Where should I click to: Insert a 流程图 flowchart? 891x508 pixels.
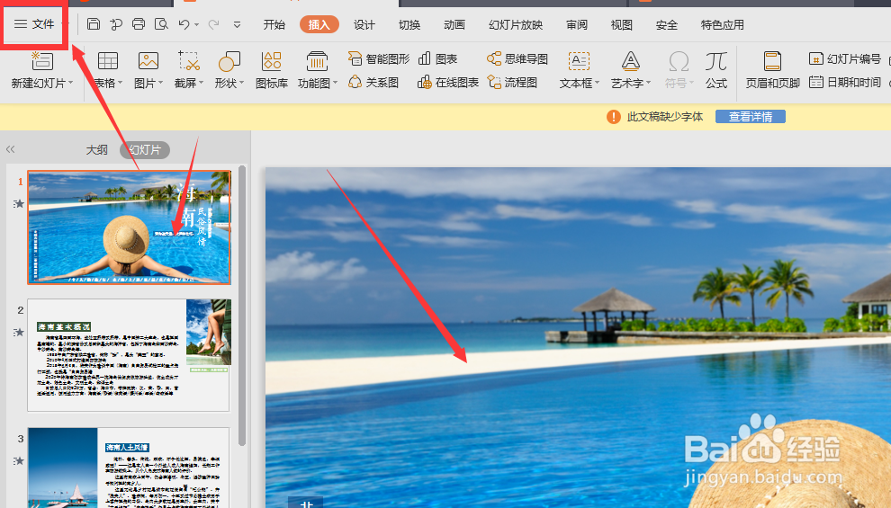pyautogui.click(x=511, y=83)
